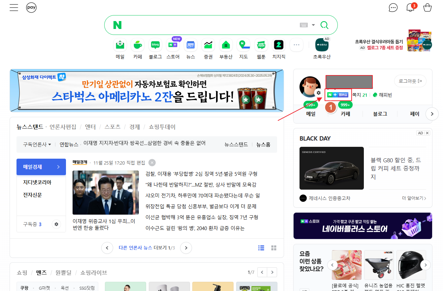Open profile settings via gear icon
The height and width of the screenshot is (291, 443).
319,93
